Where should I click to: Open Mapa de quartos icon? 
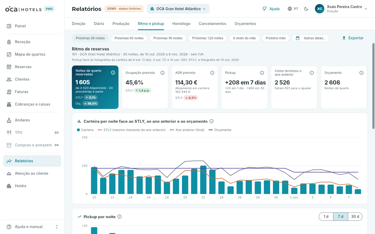coord(9,54)
